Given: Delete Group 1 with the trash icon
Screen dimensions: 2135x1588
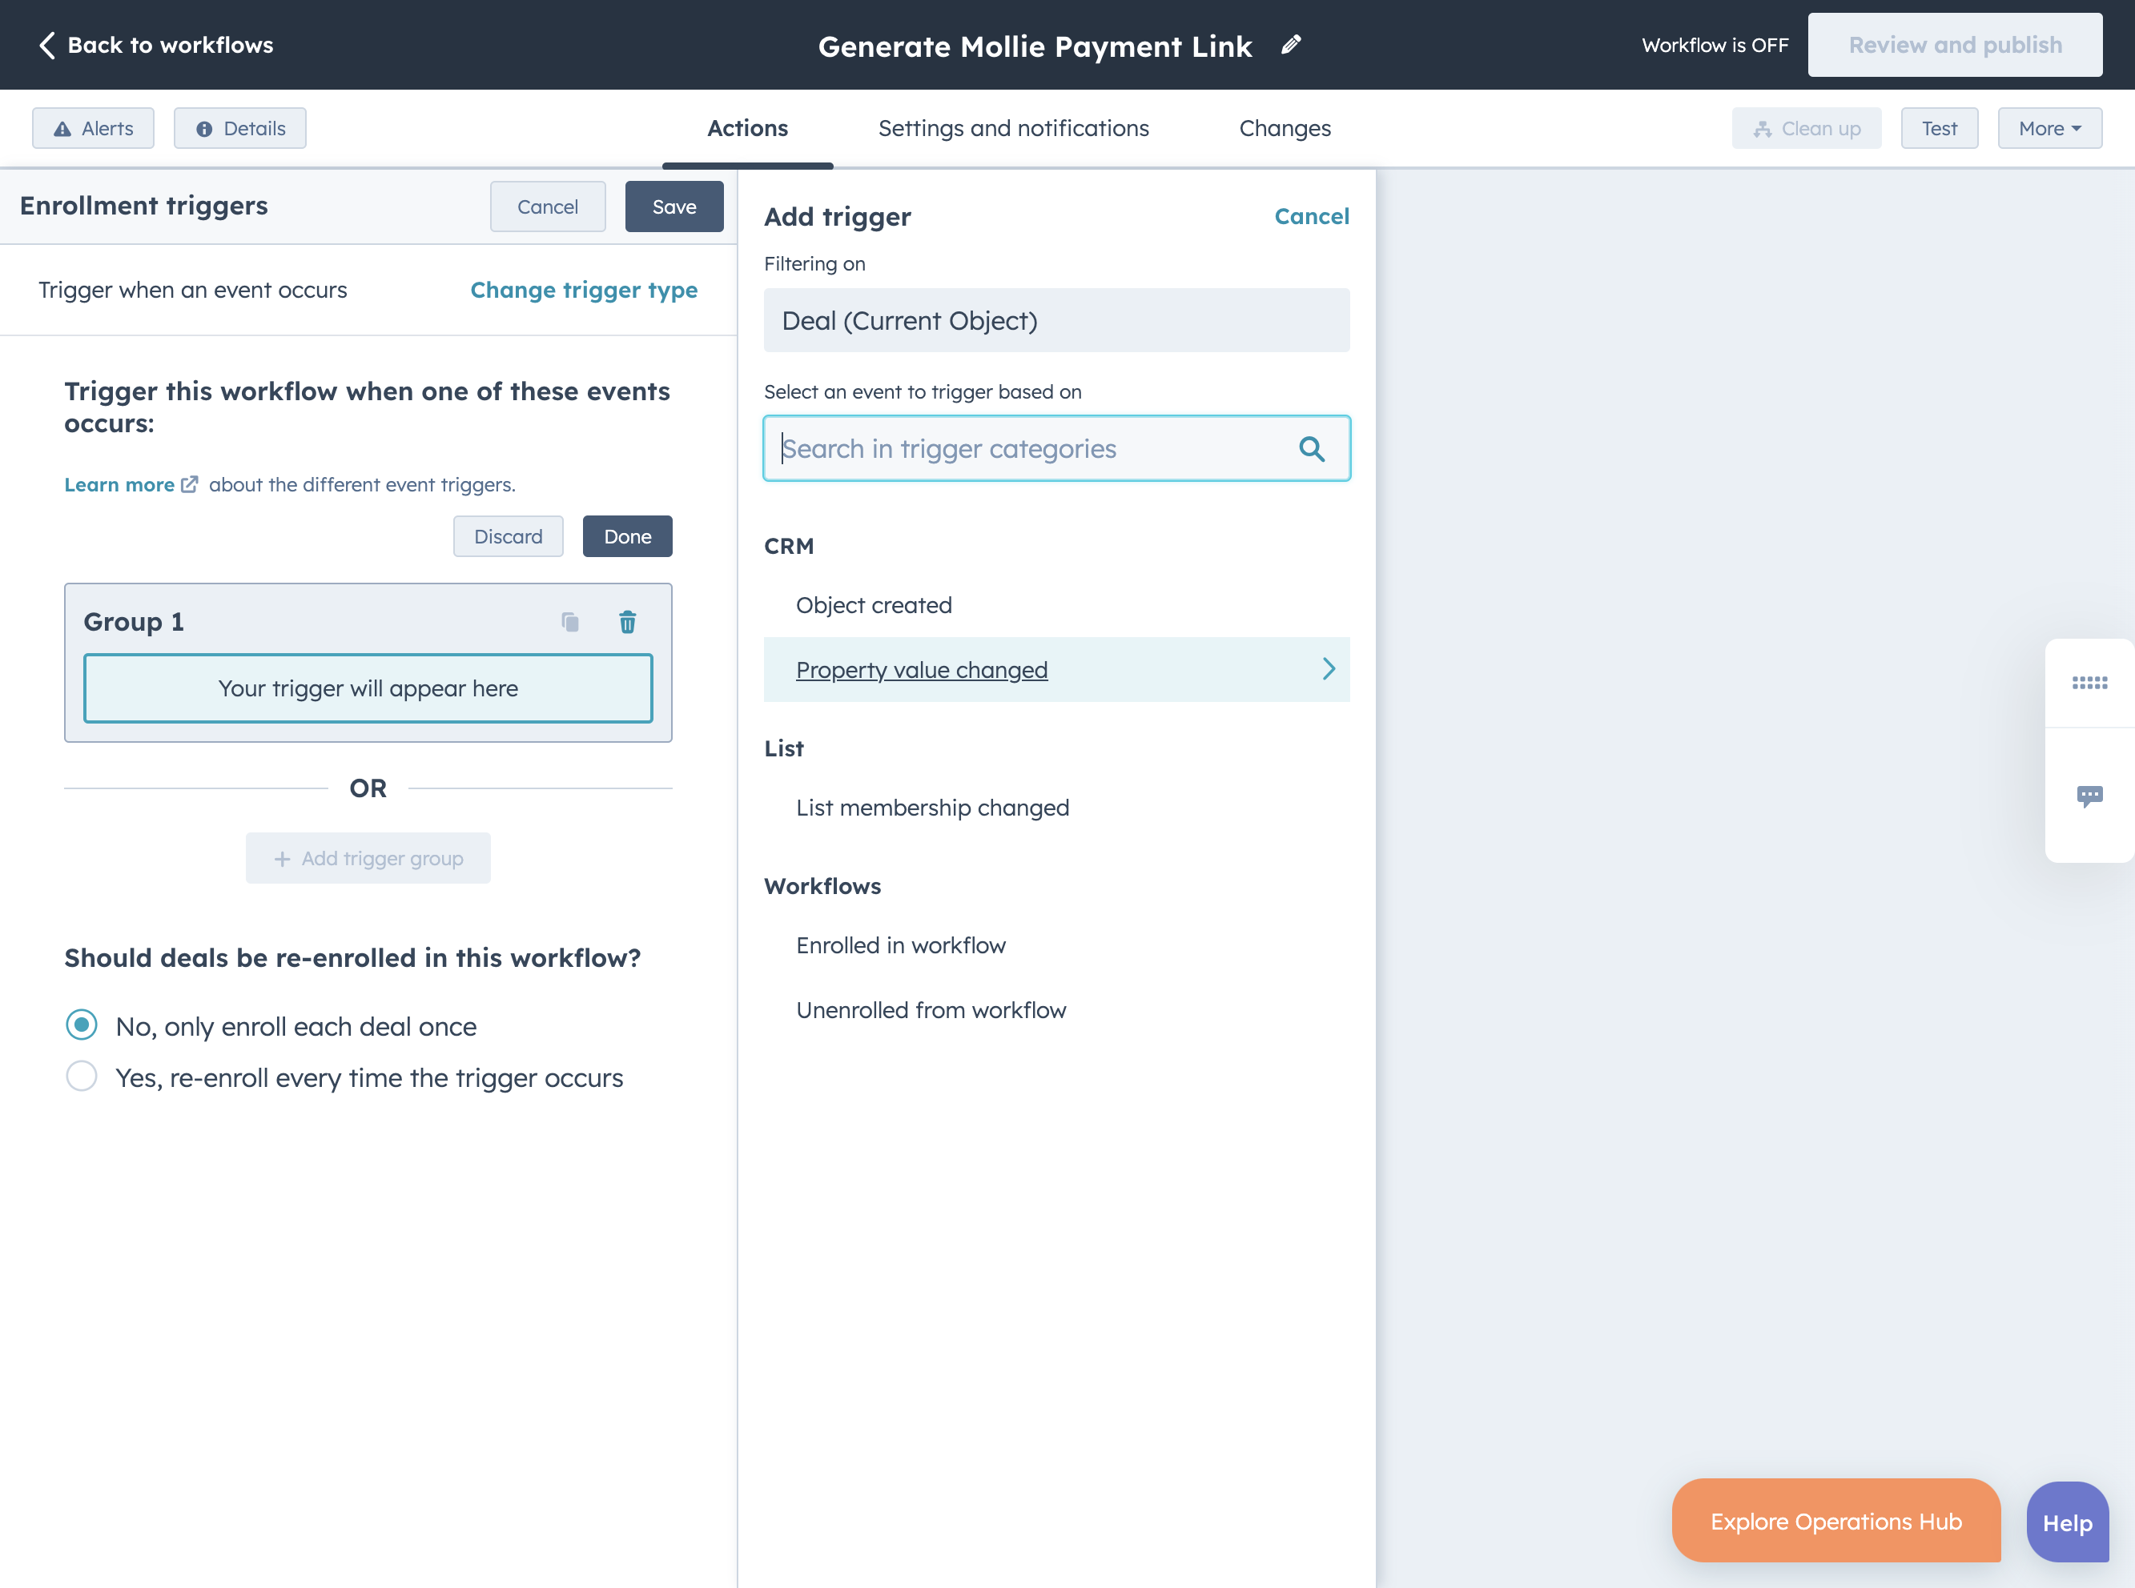Looking at the screenshot, I should [x=627, y=622].
